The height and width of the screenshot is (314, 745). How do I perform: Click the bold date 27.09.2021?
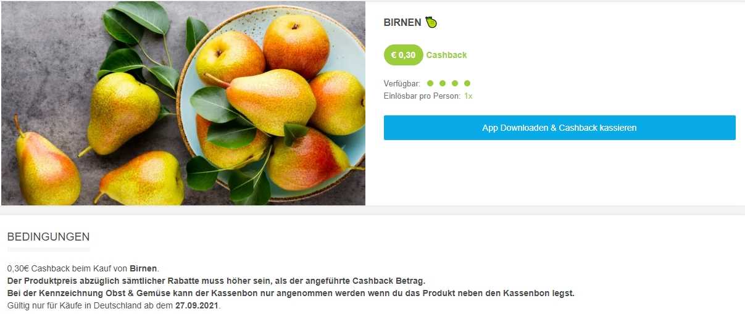click(197, 305)
